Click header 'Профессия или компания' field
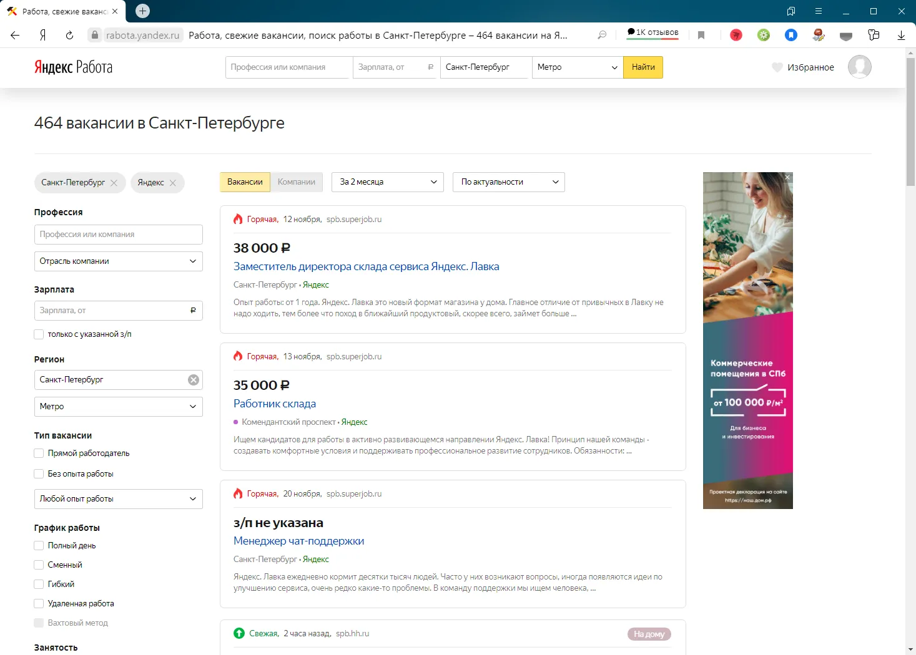Viewport: 916px width, 655px height. 288,67
